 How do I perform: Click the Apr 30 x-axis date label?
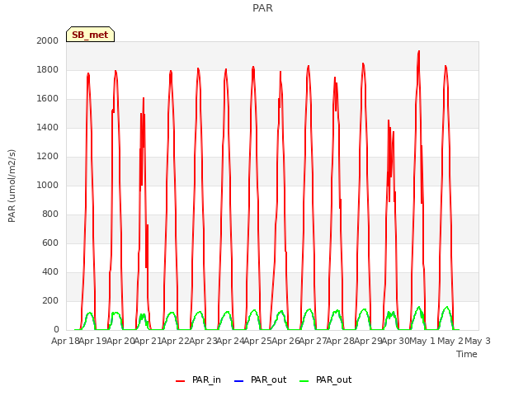coord(395,341)
